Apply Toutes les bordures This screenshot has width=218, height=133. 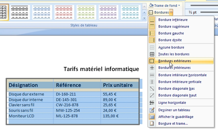tap(181, 54)
